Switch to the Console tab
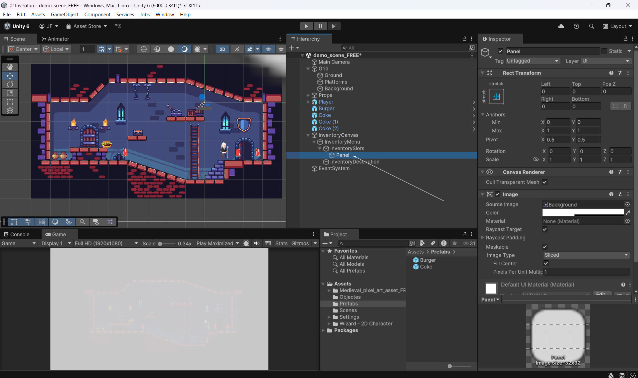 pos(17,234)
